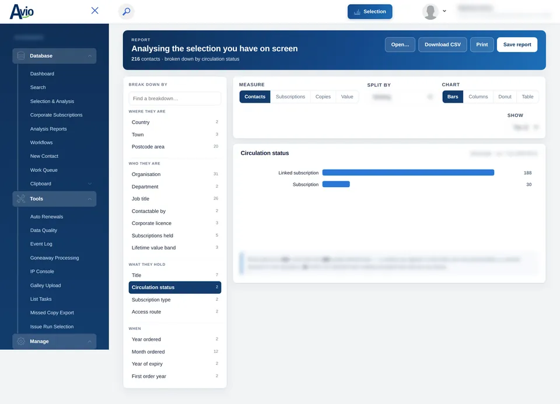The width and height of the screenshot is (560, 404).
Task: Open Auto Renewals tool
Action: tap(47, 217)
